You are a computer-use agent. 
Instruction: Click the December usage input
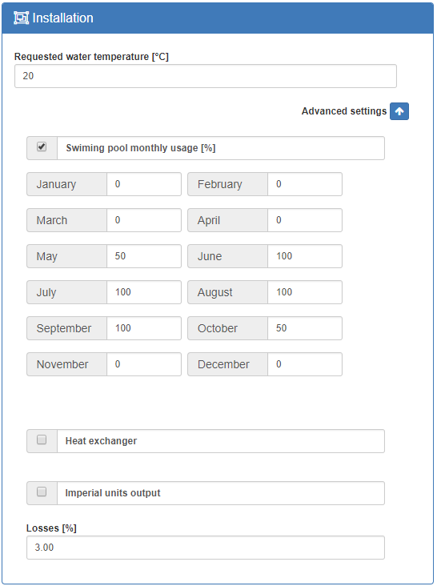305,364
